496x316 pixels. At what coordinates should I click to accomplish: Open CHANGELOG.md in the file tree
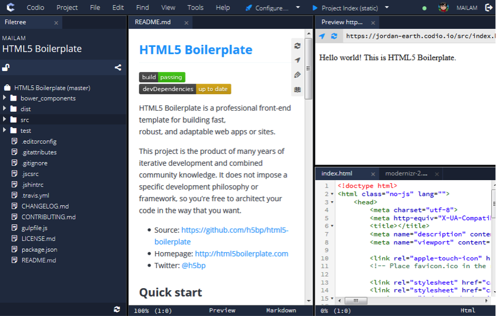pyautogui.click(x=45, y=206)
